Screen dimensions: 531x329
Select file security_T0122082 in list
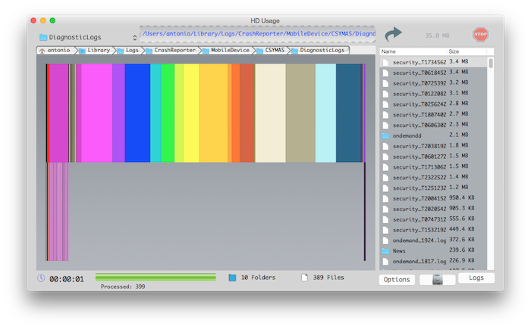[433, 94]
